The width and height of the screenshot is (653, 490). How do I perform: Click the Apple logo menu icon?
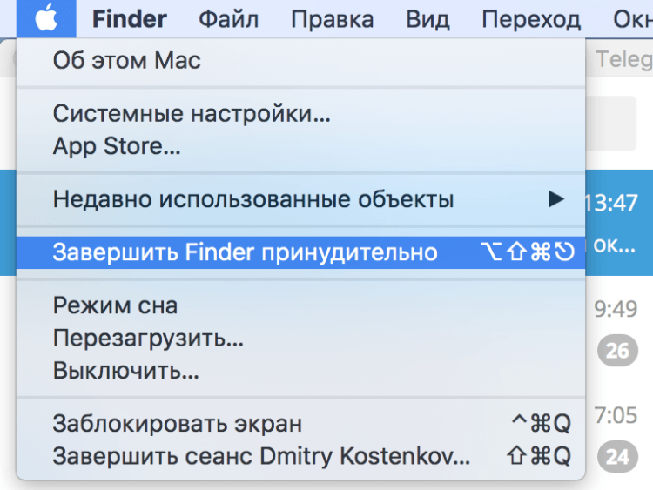46,19
